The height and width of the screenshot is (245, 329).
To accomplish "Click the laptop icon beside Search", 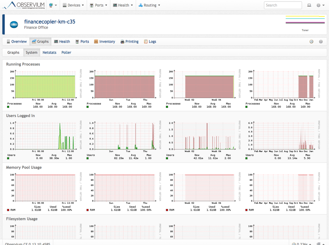I will pyautogui.click(x=309, y=5).
